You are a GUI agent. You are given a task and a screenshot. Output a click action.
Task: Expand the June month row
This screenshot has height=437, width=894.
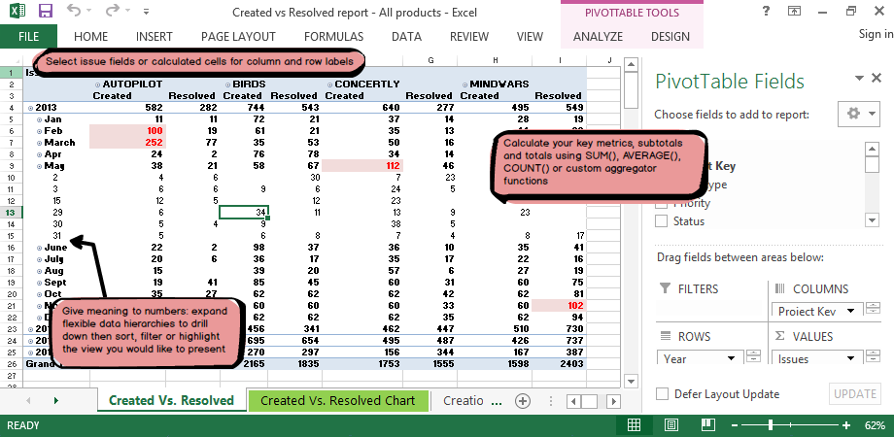click(39, 248)
